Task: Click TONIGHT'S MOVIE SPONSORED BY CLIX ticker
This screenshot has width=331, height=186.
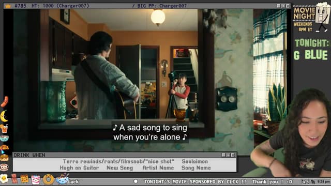Action: (x=195, y=181)
